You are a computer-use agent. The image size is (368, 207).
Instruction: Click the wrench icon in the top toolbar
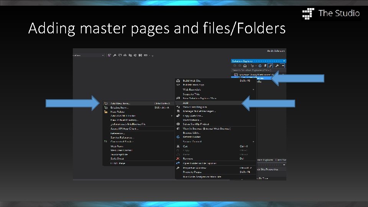pyautogui.click(x=115, y=55)
